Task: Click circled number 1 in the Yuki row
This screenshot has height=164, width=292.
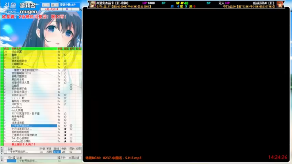Action: pyautogui.click(x=71, y=138)
